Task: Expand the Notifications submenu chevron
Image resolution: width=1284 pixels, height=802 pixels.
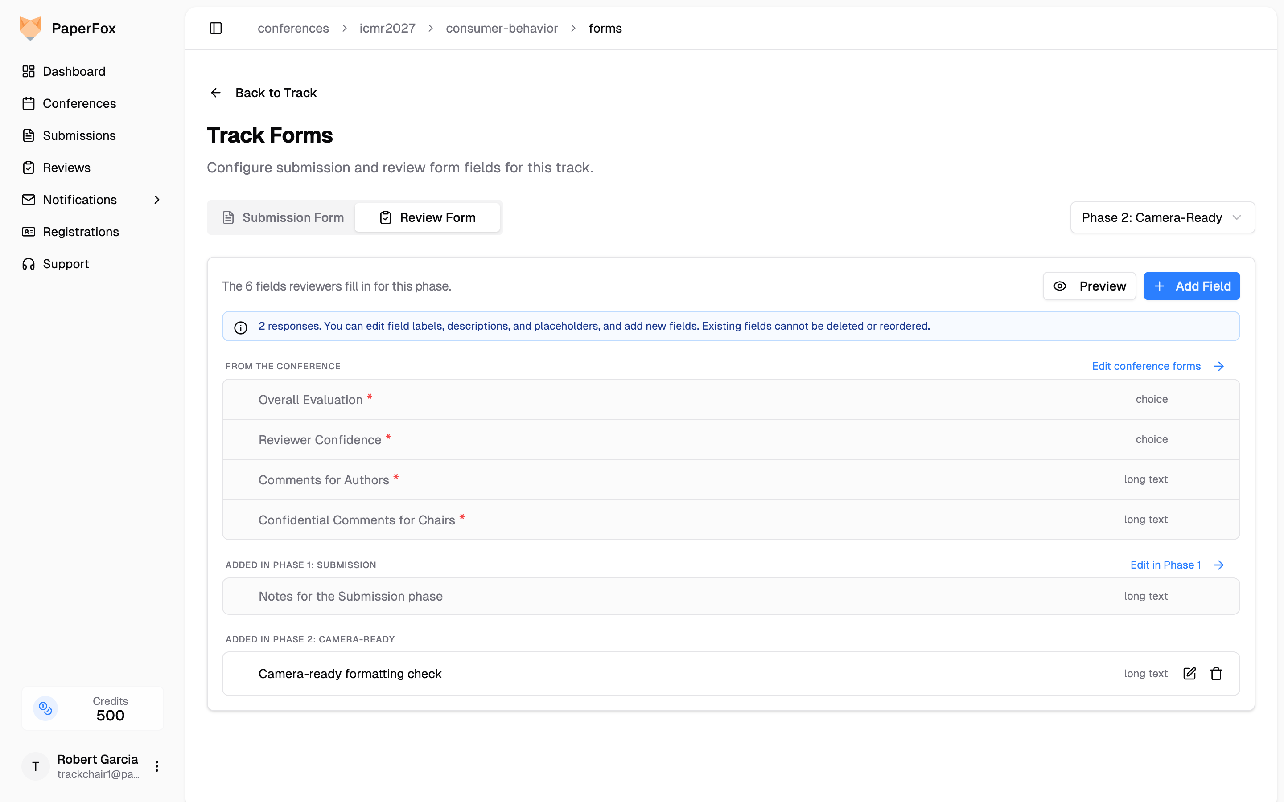Action: pos(157,200)
